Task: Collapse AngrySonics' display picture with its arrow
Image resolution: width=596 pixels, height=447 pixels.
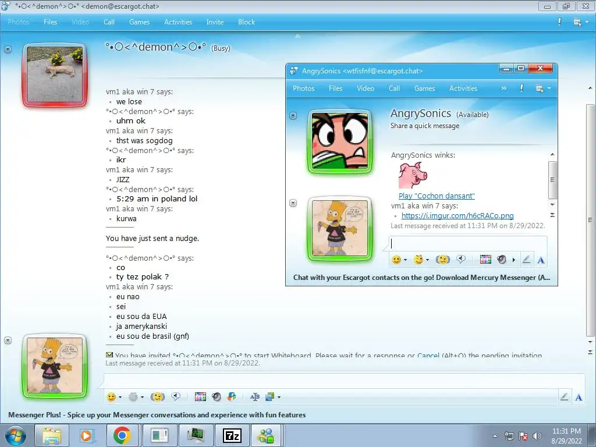Action: tap(293, 116)
